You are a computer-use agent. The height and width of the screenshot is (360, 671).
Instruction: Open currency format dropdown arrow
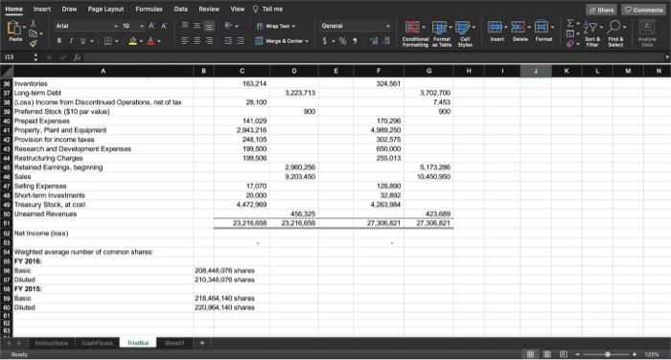334,41
